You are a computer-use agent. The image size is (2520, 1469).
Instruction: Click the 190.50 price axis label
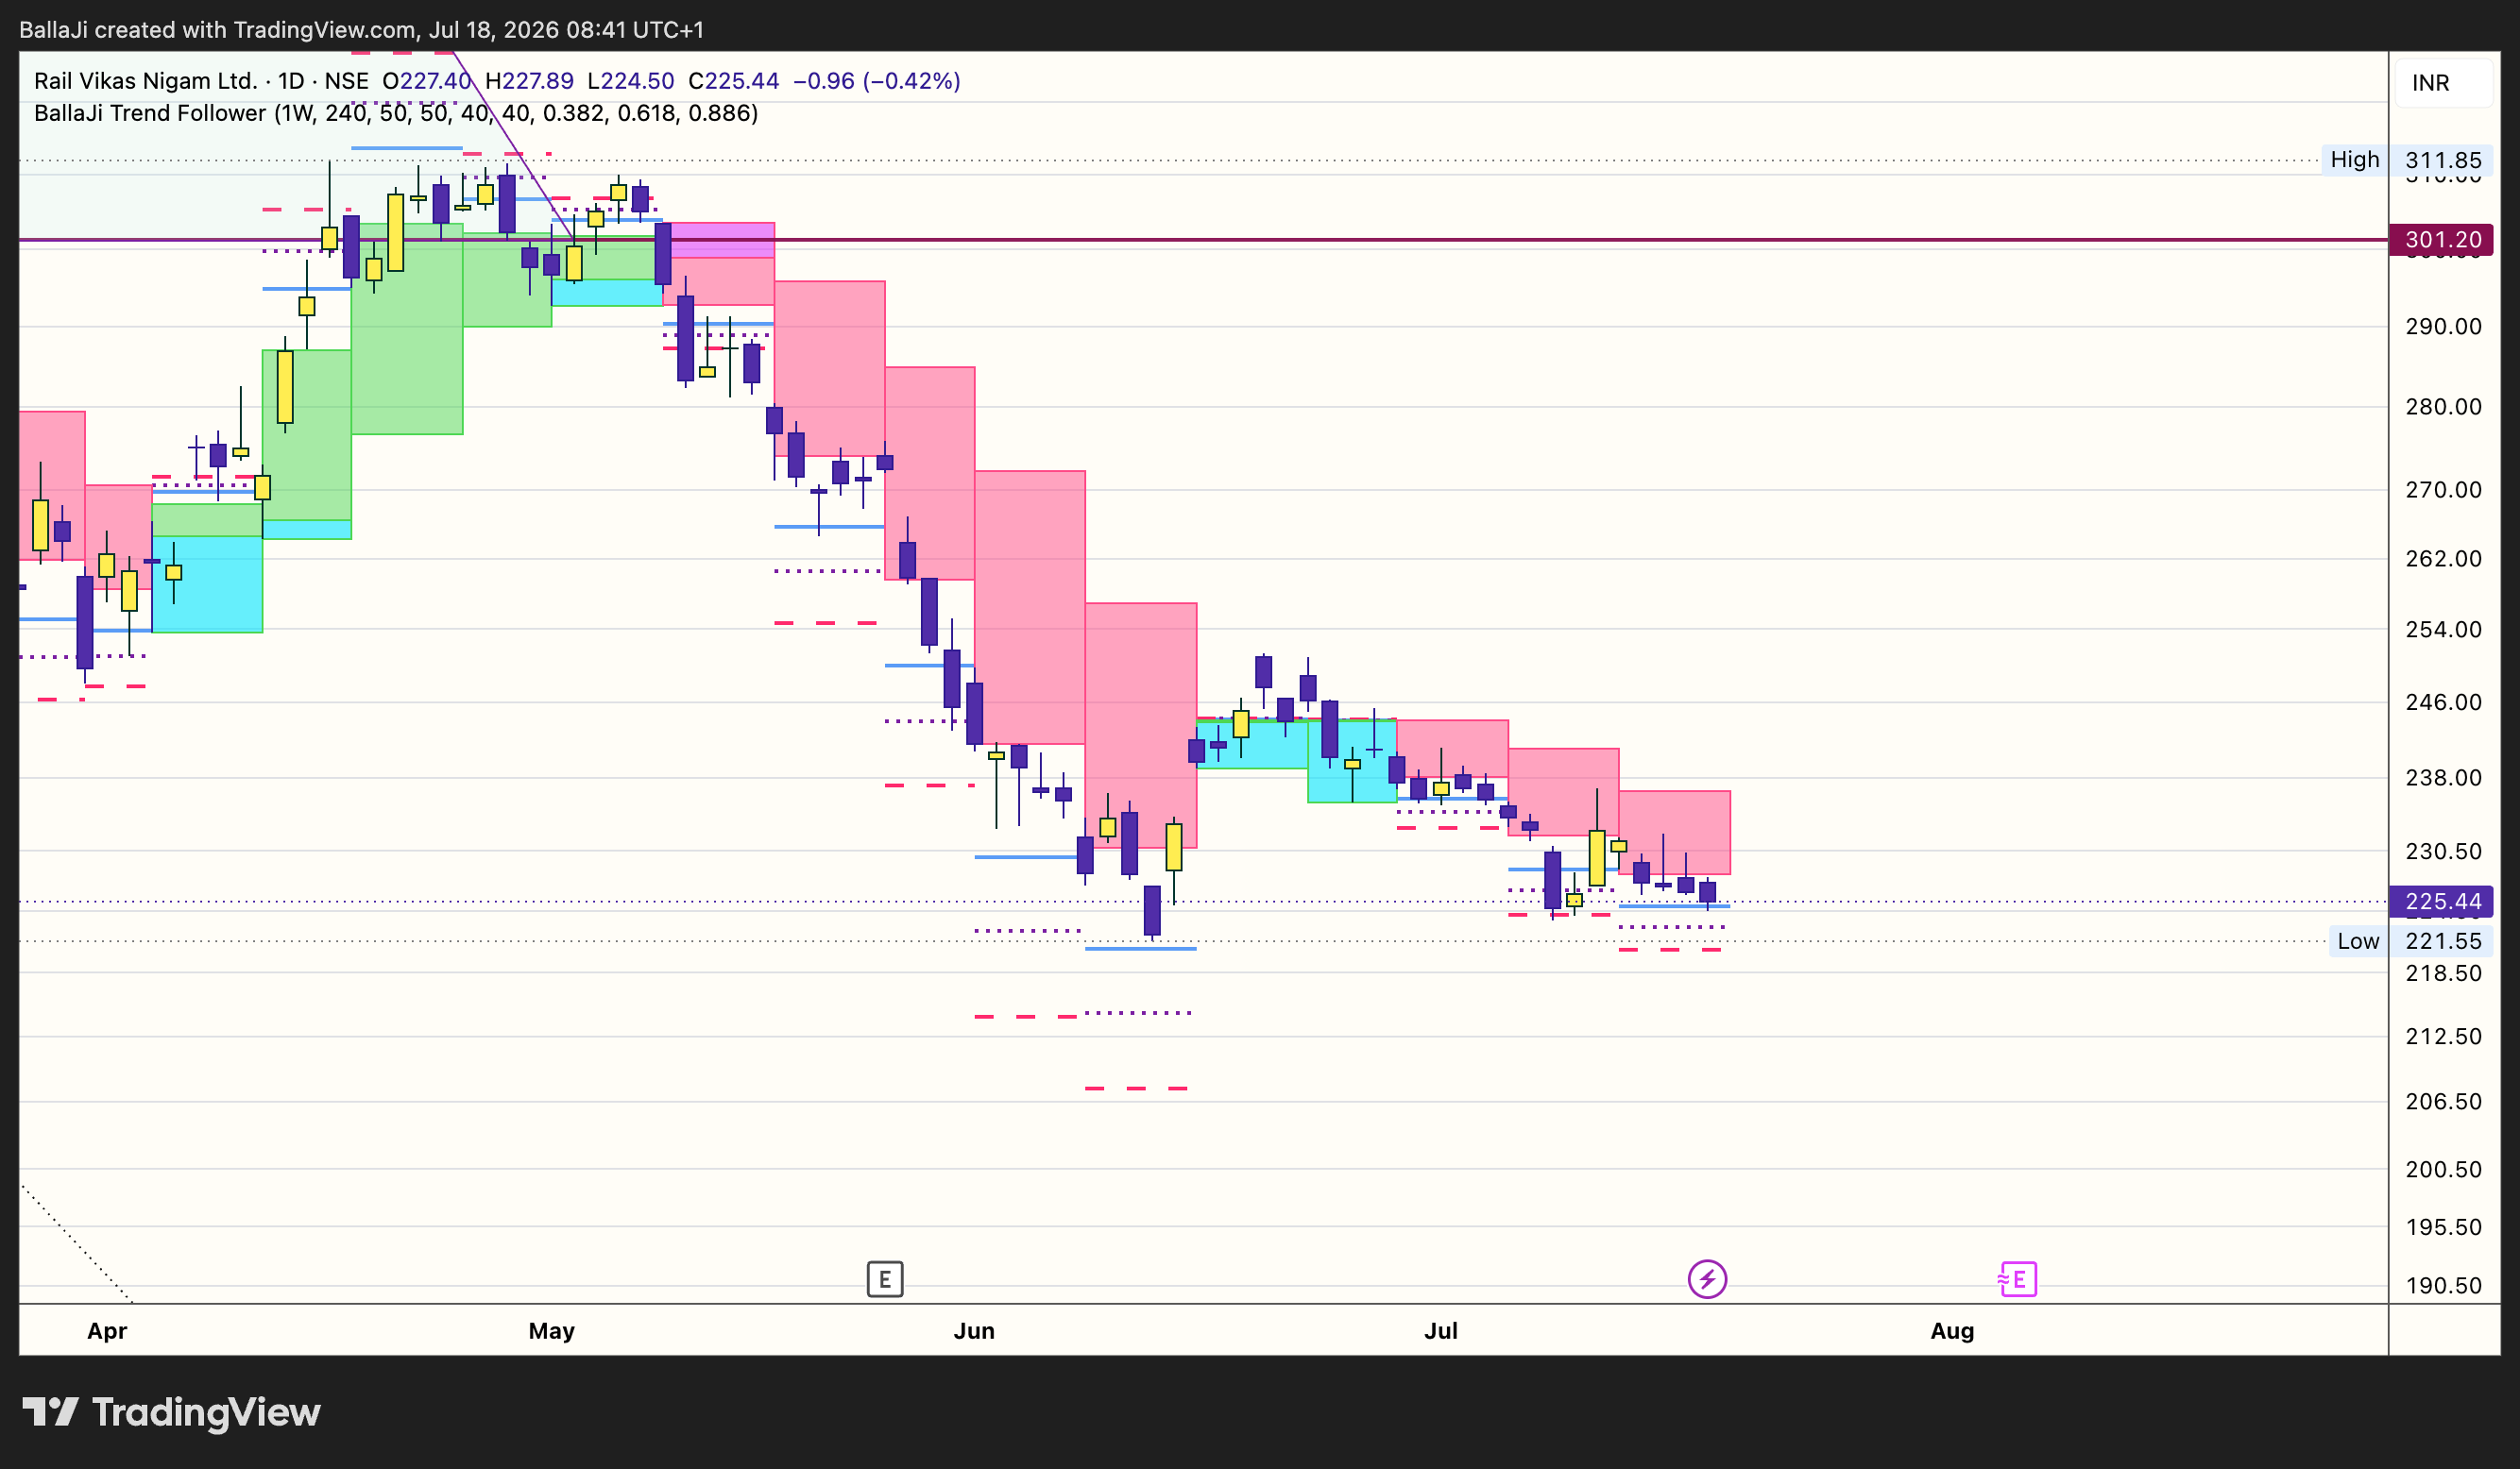[2443, 1285]
